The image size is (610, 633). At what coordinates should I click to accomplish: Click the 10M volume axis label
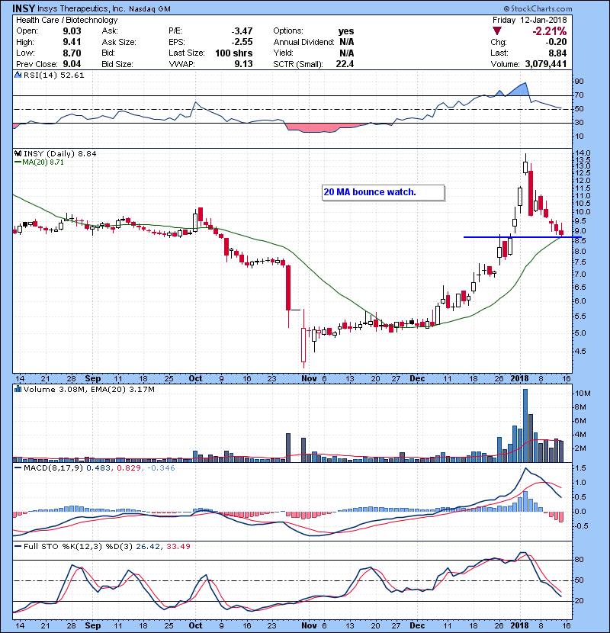(x=583, y=394)
